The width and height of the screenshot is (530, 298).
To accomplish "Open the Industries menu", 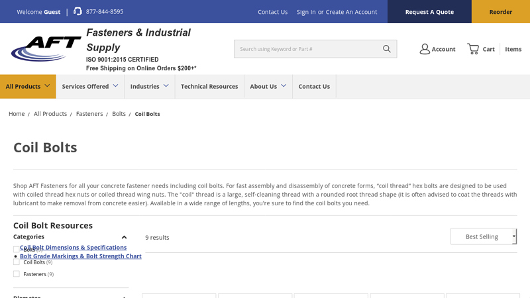I will (x=149, y=86).
